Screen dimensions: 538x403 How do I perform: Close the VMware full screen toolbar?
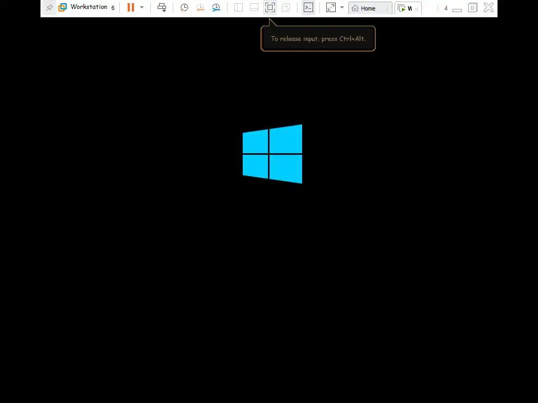[489, 7]
